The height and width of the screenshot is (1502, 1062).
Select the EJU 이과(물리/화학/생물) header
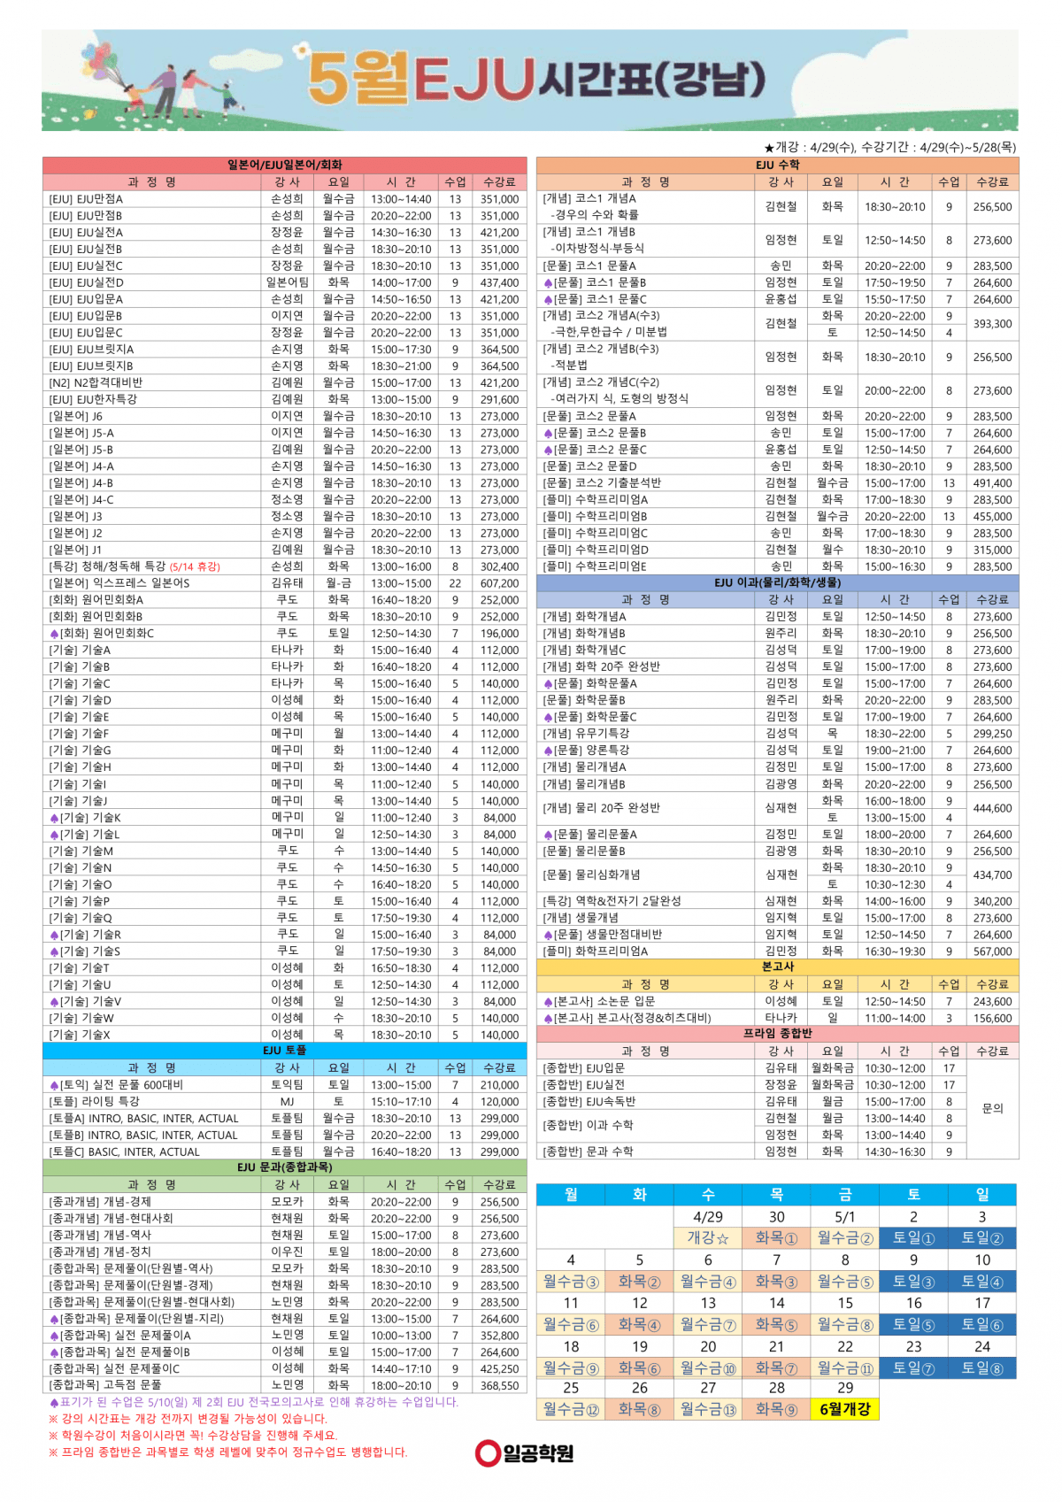[777, 582]
